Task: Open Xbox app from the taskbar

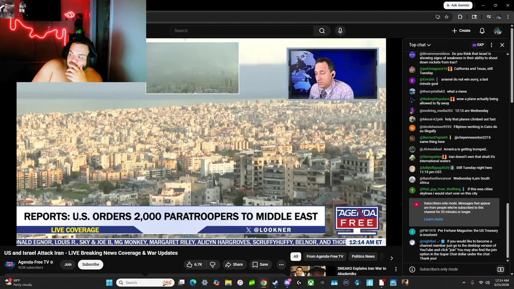Action: [x=311, y=283]
